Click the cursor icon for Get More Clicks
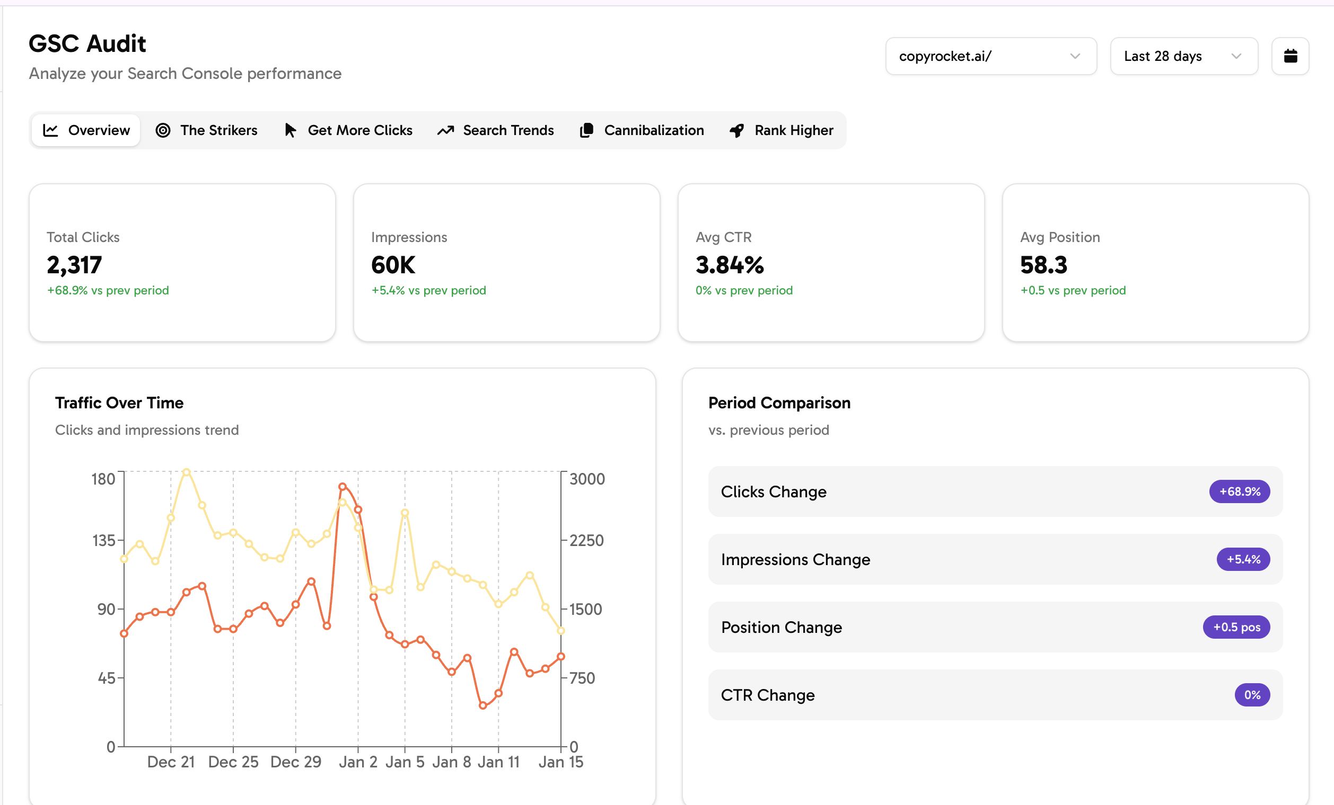 pos(291,130)
